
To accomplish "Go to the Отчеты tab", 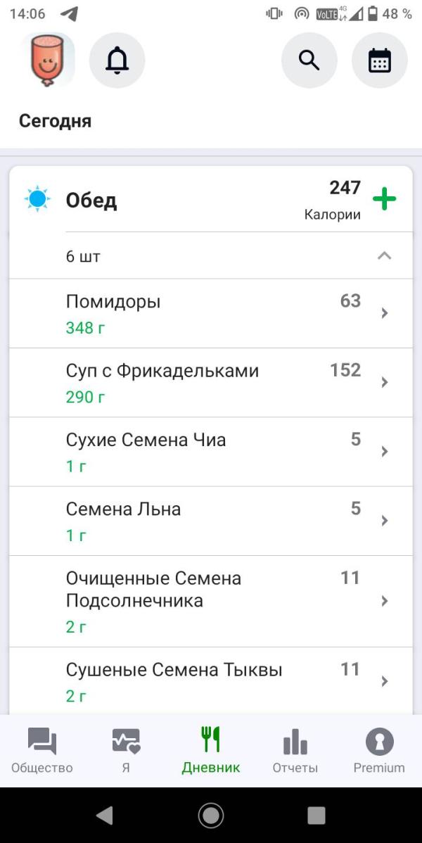I will tap(295, 751).
